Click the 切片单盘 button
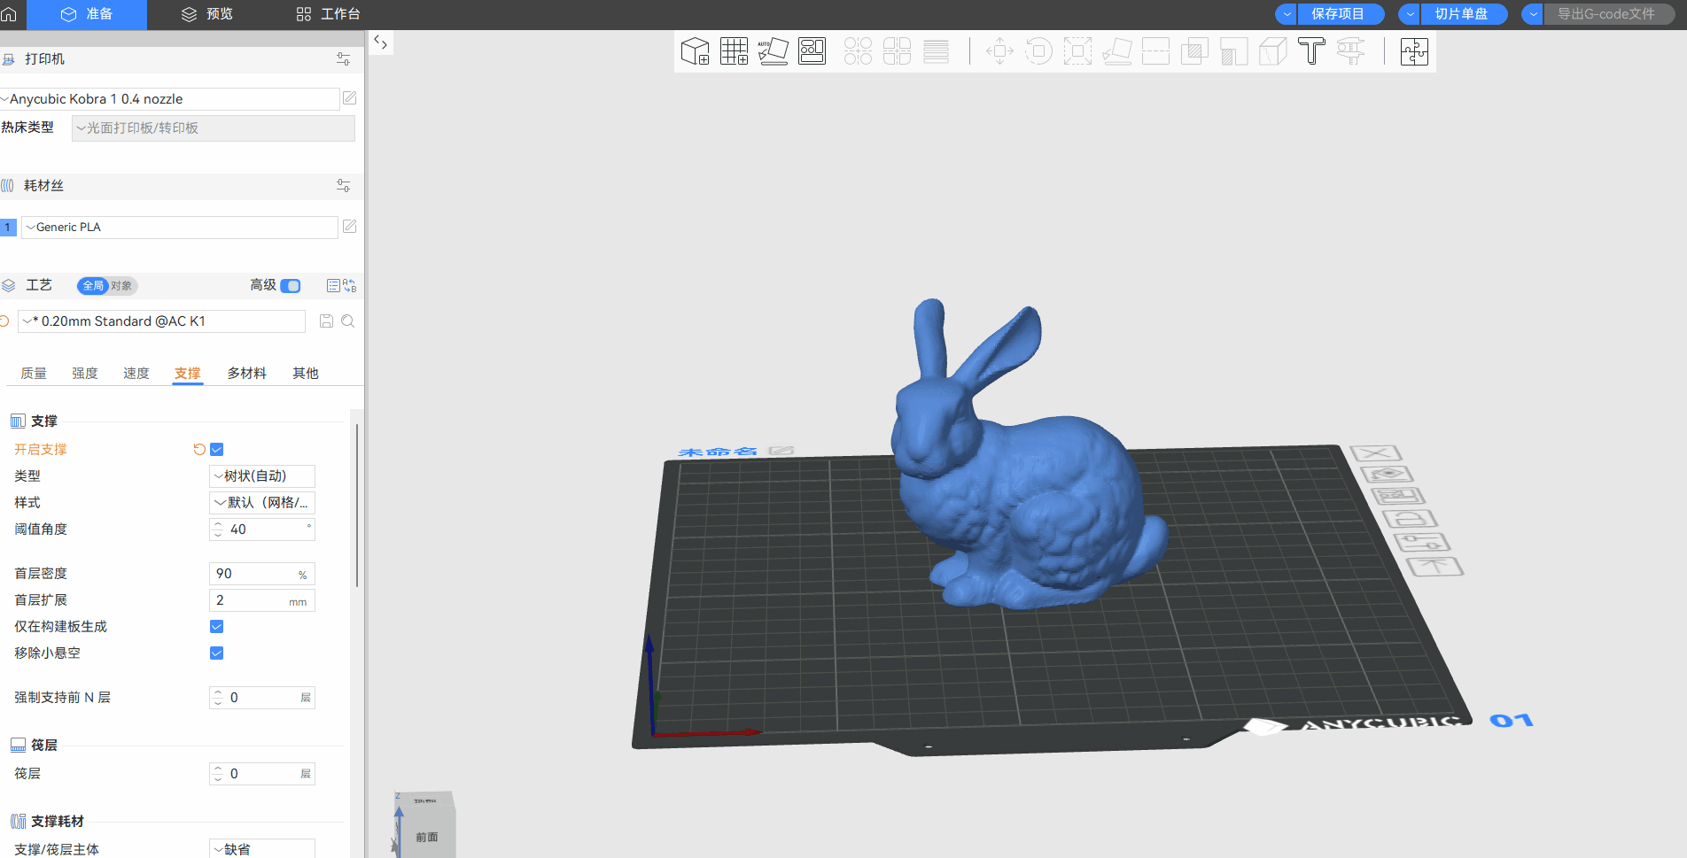 tap(1463, 14)
